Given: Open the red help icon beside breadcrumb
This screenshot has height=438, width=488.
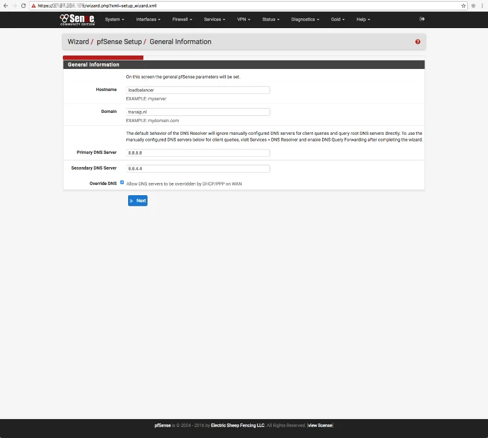Looking at the screenshot, I should [x=417, y=41].
